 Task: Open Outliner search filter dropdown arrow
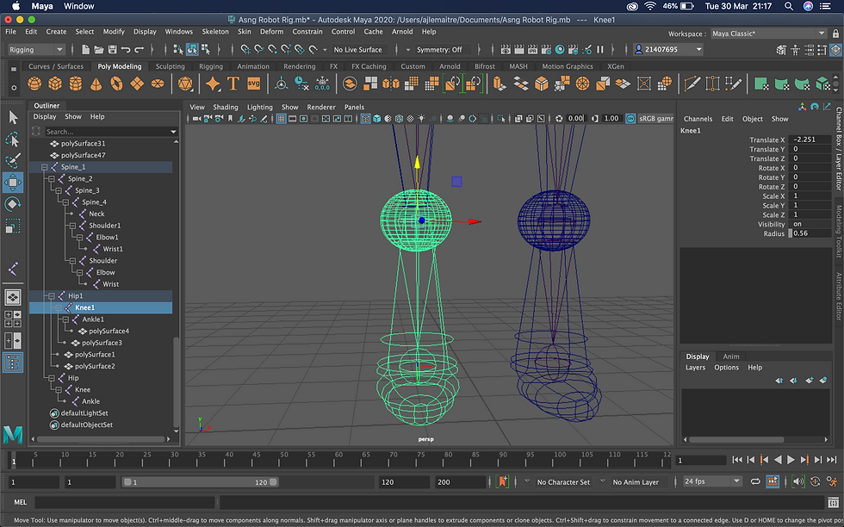[173, 132]
